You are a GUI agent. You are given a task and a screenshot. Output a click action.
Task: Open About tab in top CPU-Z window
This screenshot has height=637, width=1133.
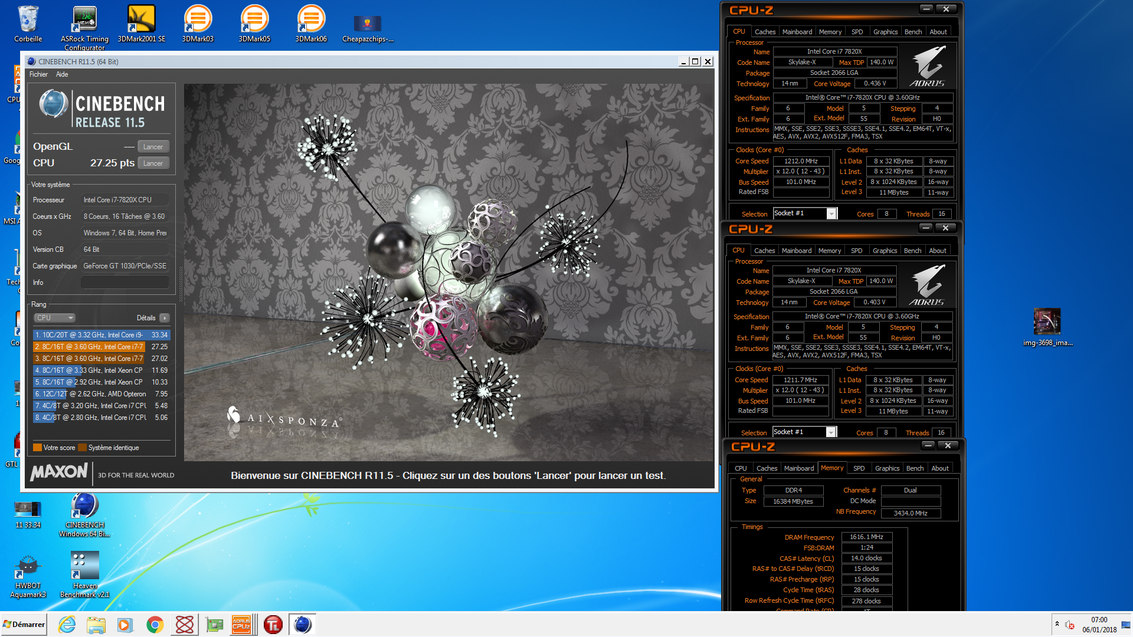pyautogui.click(x=938, y=32)
